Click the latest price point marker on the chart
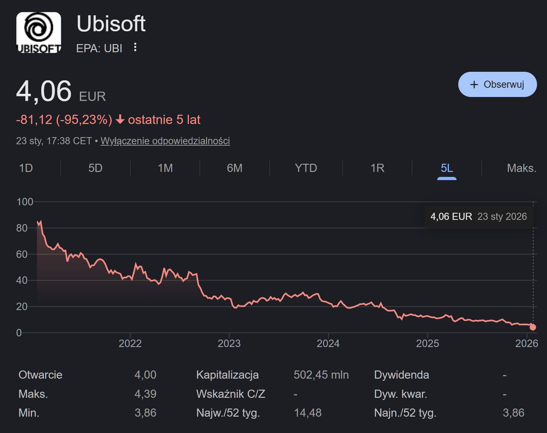The height and width of the screenshot is (433, 547). tap(532, 327)
